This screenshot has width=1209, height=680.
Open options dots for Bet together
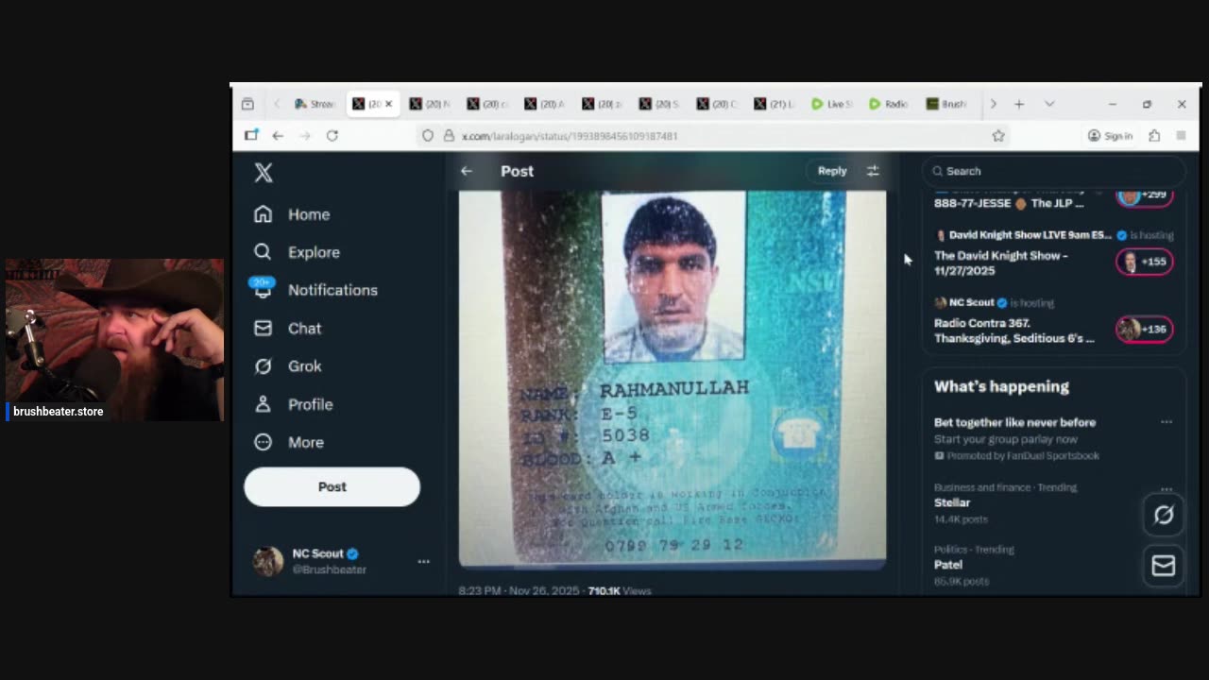(x=1166, y=422)
